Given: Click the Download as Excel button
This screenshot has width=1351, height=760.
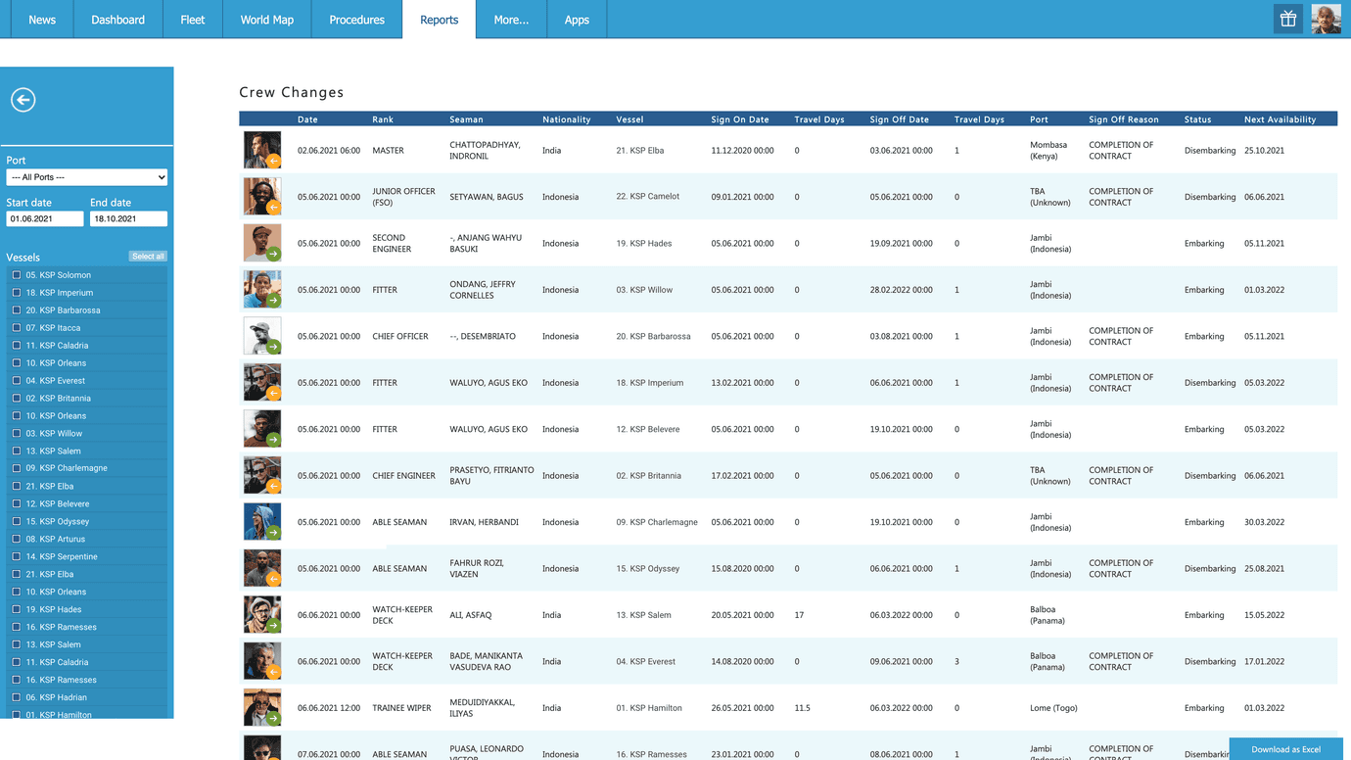Looking at the screenshot, I should [1285, 749].
